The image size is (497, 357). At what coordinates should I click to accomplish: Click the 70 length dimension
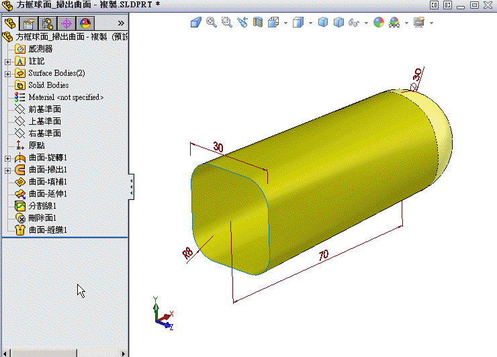click(x=324, y=255)
